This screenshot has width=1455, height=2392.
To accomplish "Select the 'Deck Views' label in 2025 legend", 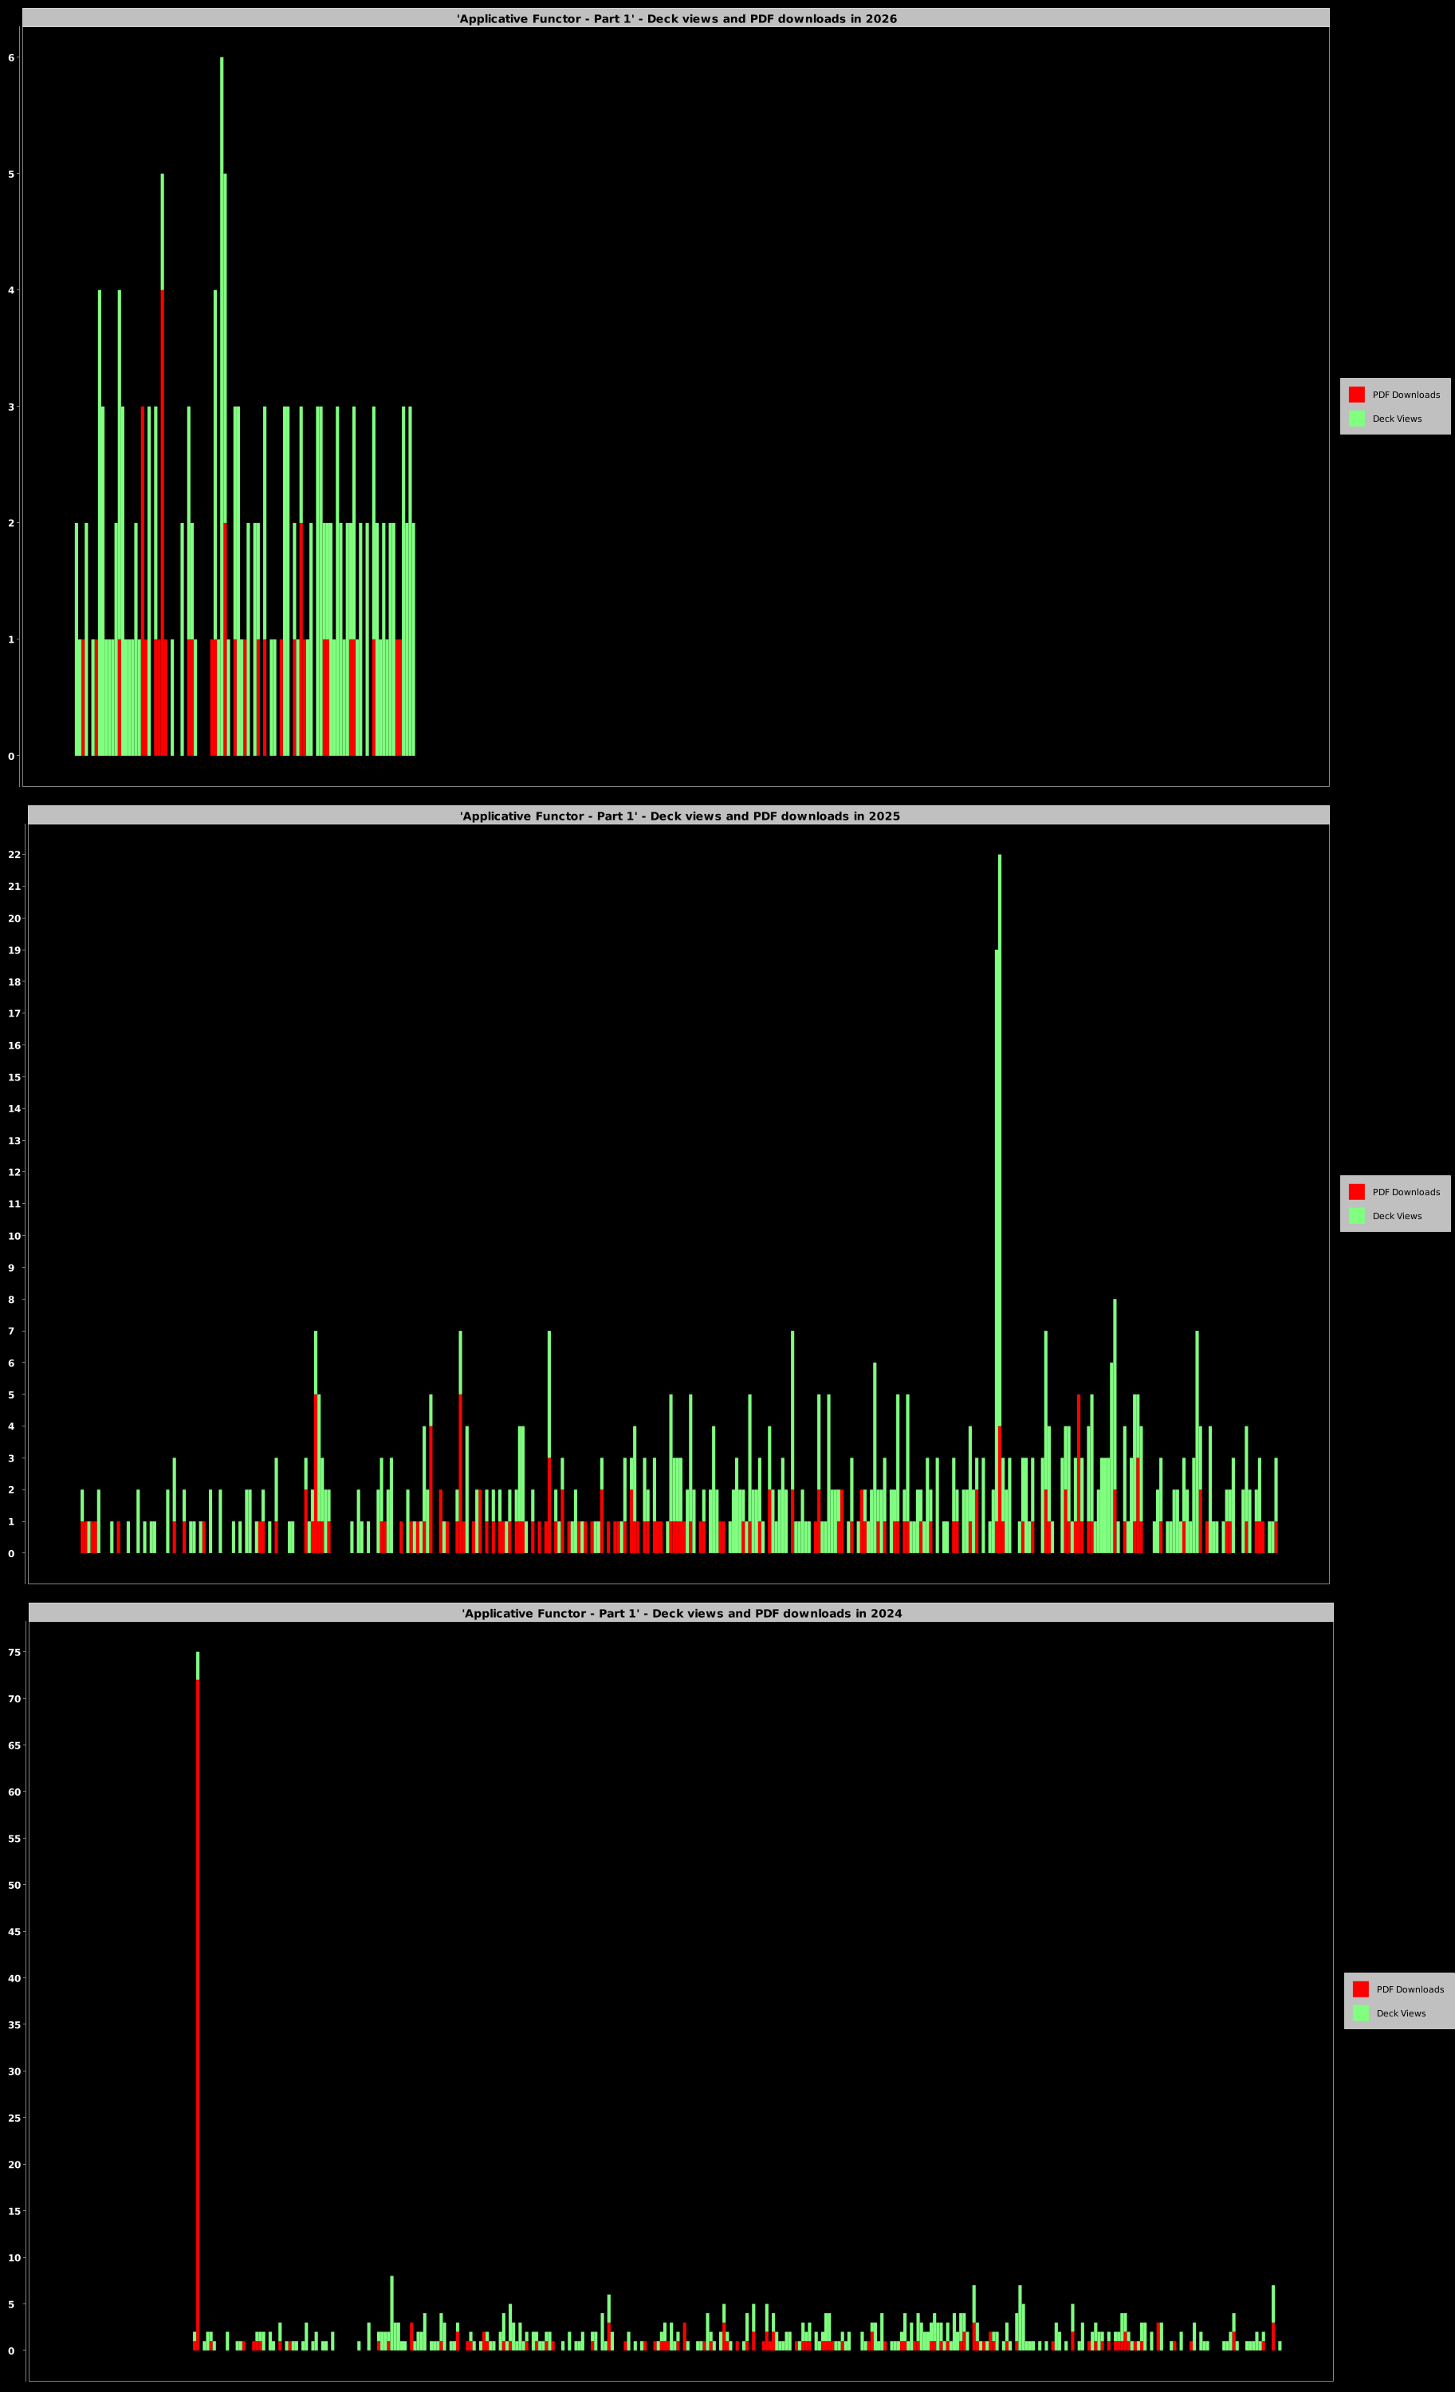I will pyautogui.click(x=1397, y=1217).
